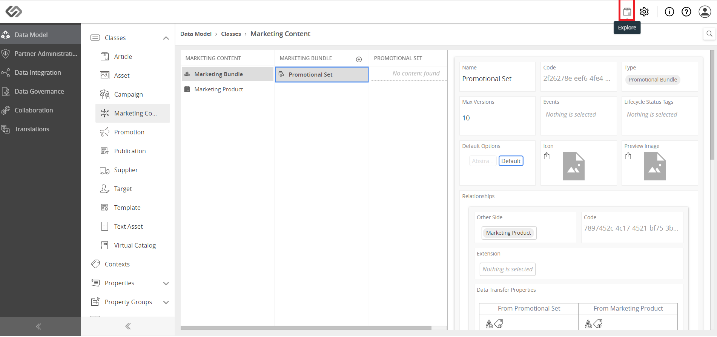This screenshot has height=337, width=717.
Task: Click the application logo at top left
Action: pos(14,12)
